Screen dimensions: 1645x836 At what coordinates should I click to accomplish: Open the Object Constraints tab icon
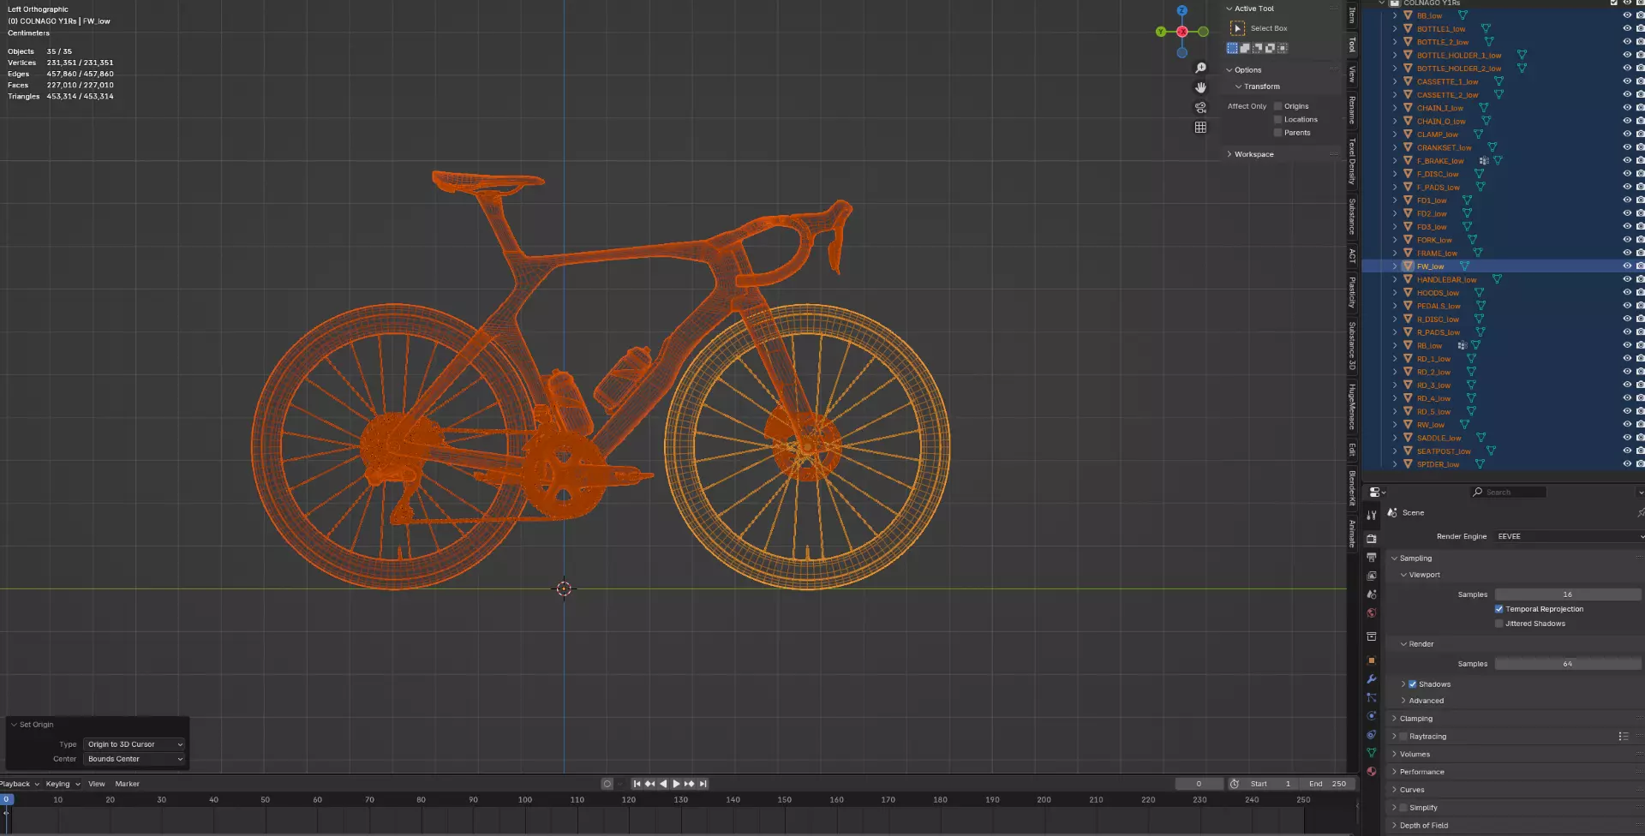point(1371,735)
